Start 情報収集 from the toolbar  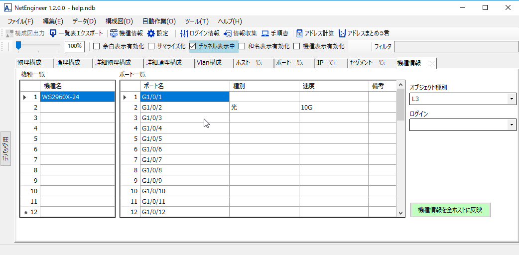(228, 33)
